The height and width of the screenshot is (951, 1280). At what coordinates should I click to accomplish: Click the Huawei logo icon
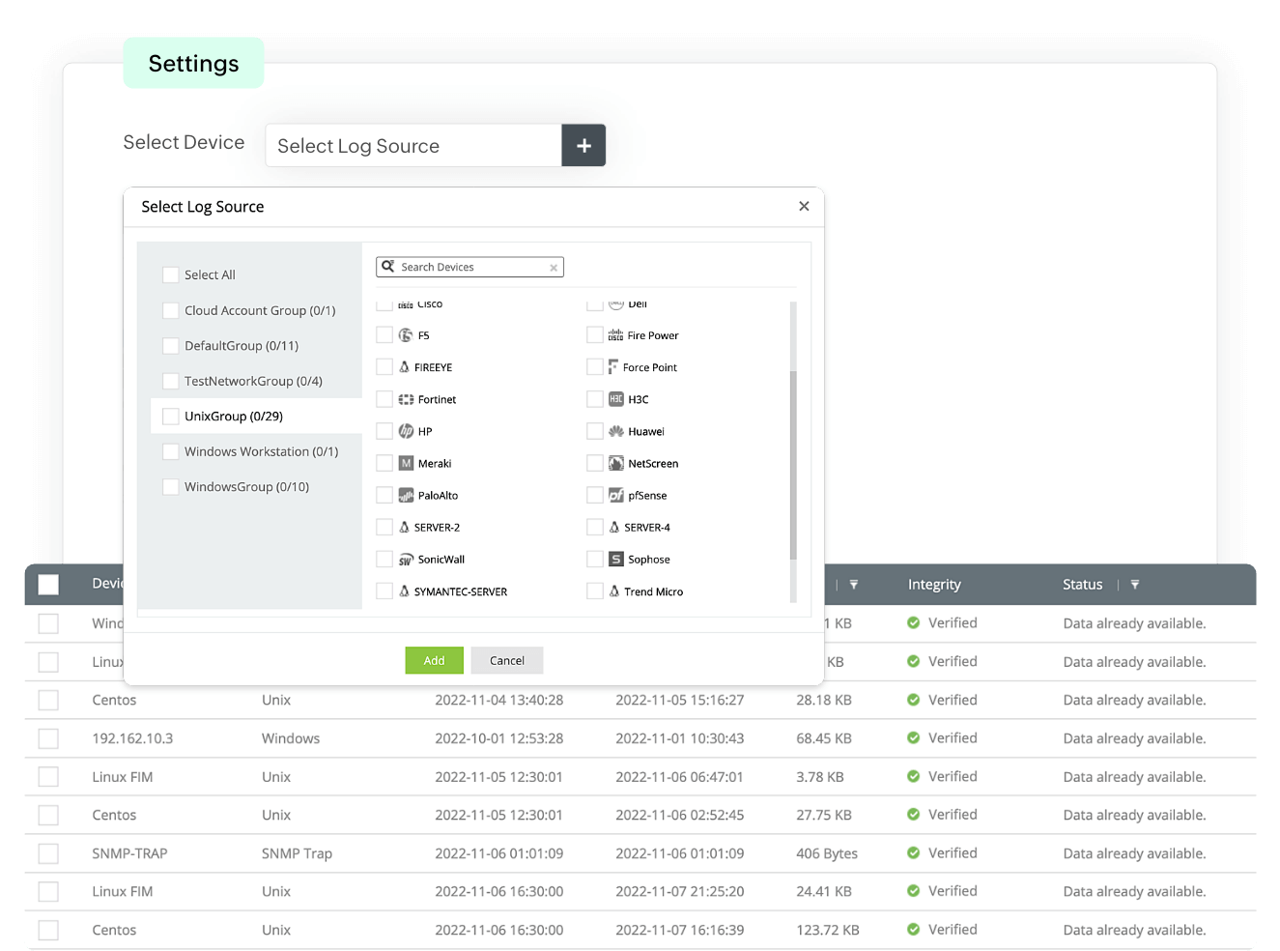click(x=615, y=431)
